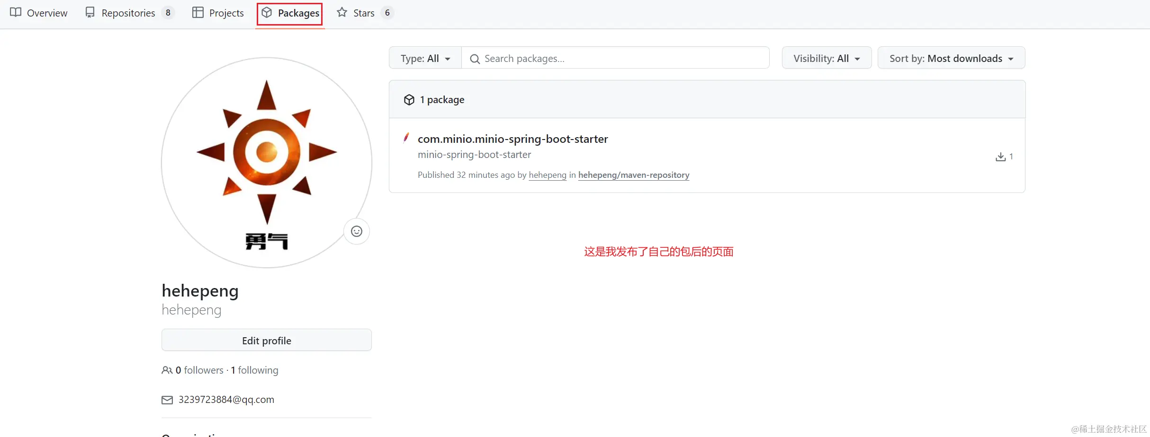Click the Packages box icon
The image size is (1150, 437).
267,12
